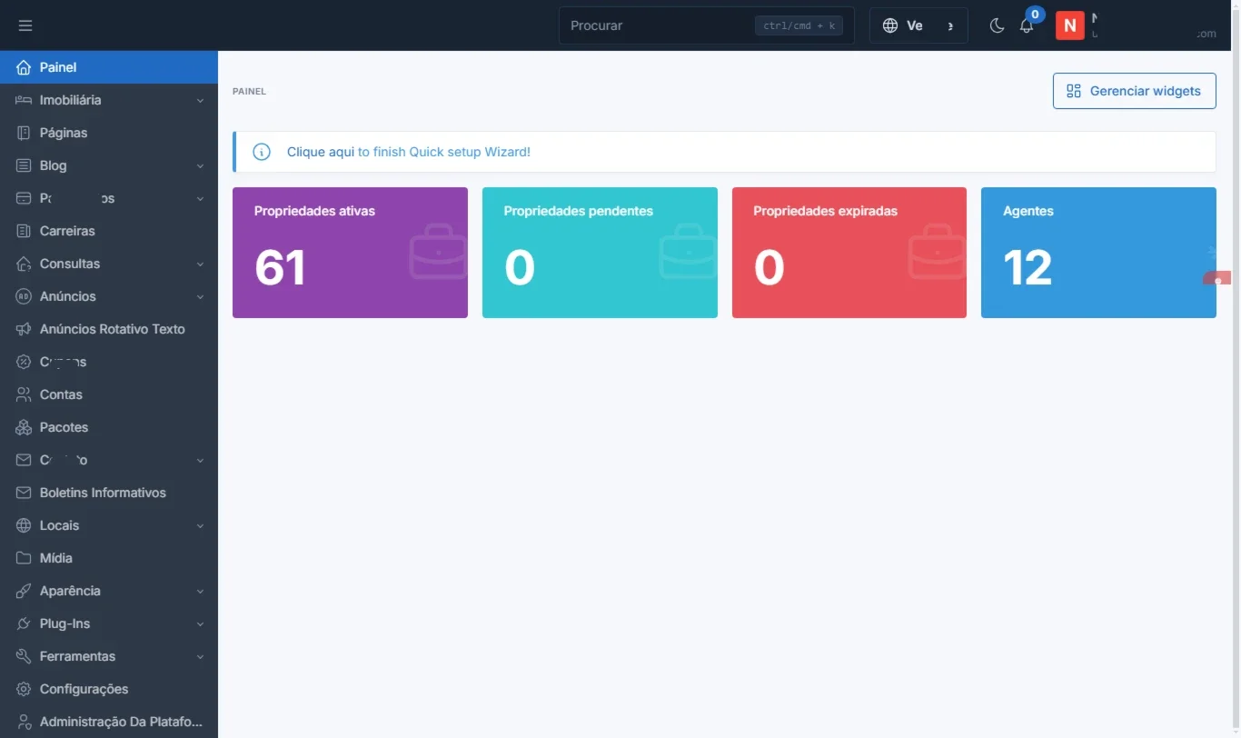Toggle dark mode moon icon

click(997, 25)
